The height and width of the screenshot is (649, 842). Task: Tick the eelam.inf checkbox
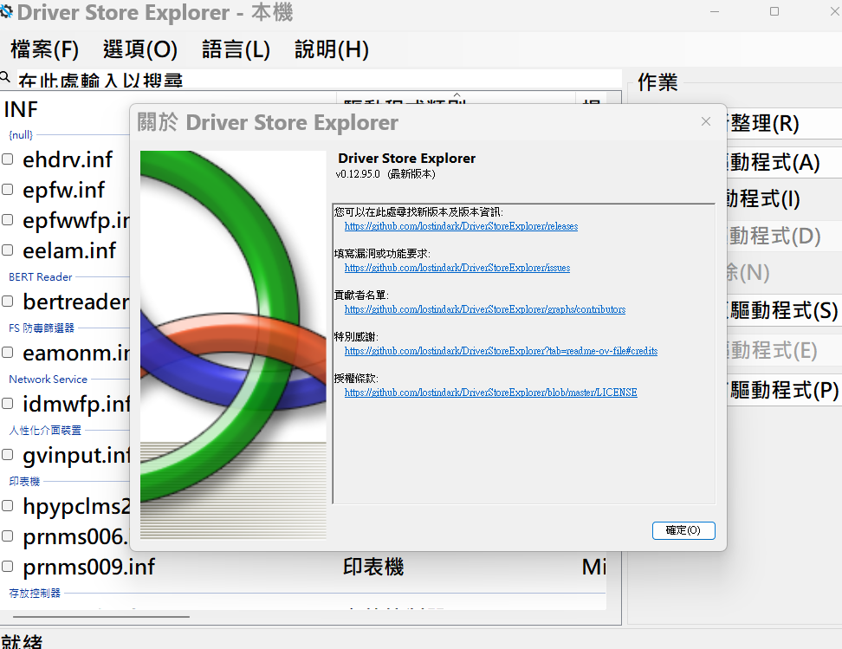click(8, 250)
